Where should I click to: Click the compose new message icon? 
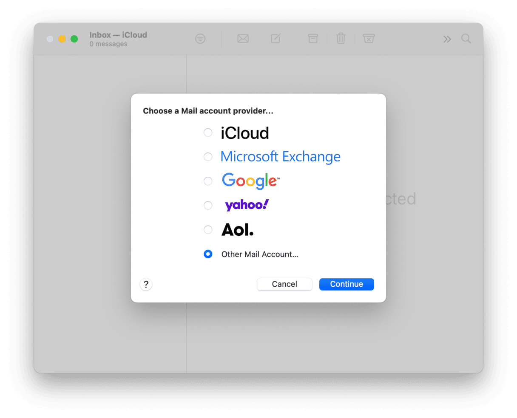pyautogui.click(x=276, y=39)
